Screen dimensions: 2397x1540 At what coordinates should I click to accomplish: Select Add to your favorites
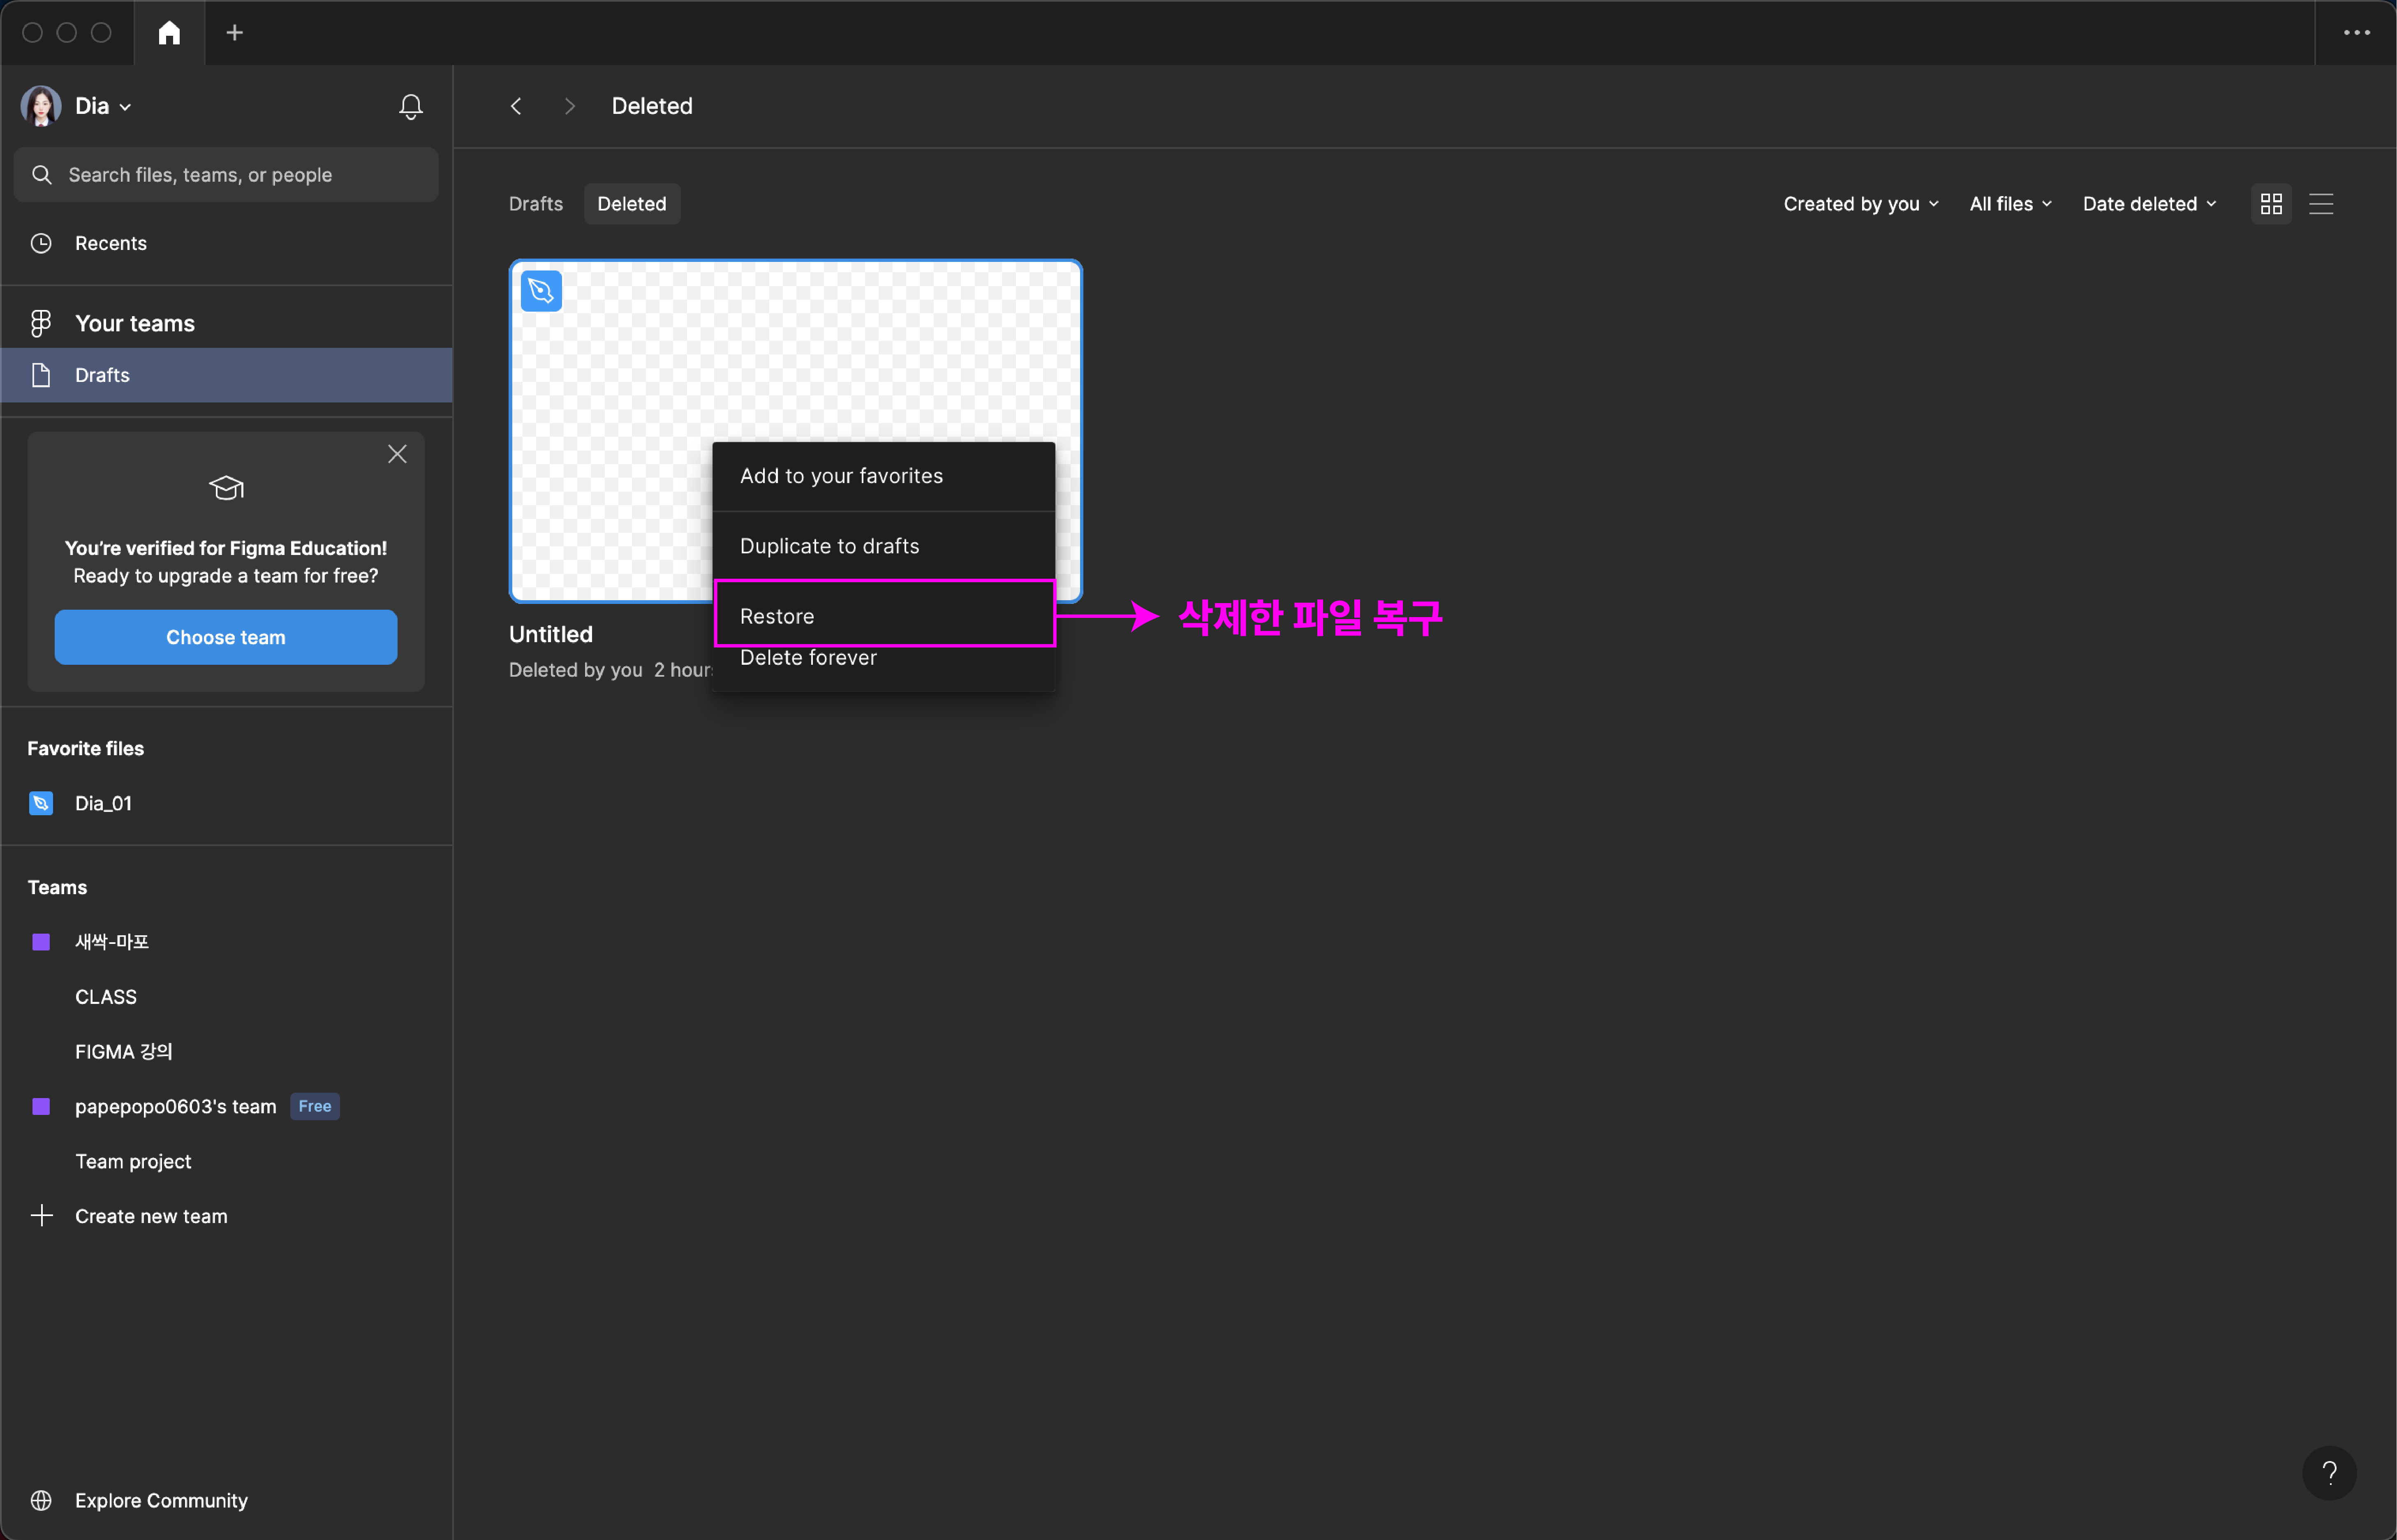[883, 476]
